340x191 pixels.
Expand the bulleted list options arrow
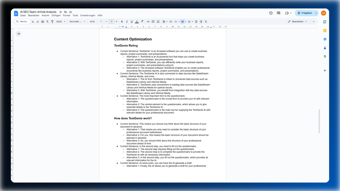coord(186,22)
